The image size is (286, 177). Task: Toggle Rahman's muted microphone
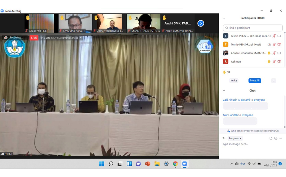click(x=274, y=61)
